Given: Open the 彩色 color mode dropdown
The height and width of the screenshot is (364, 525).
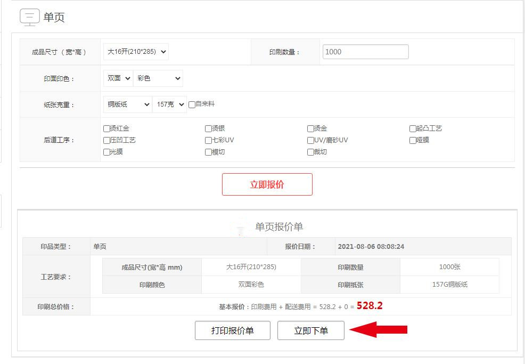Looking at the screenshot, I should tap(158, 78).
